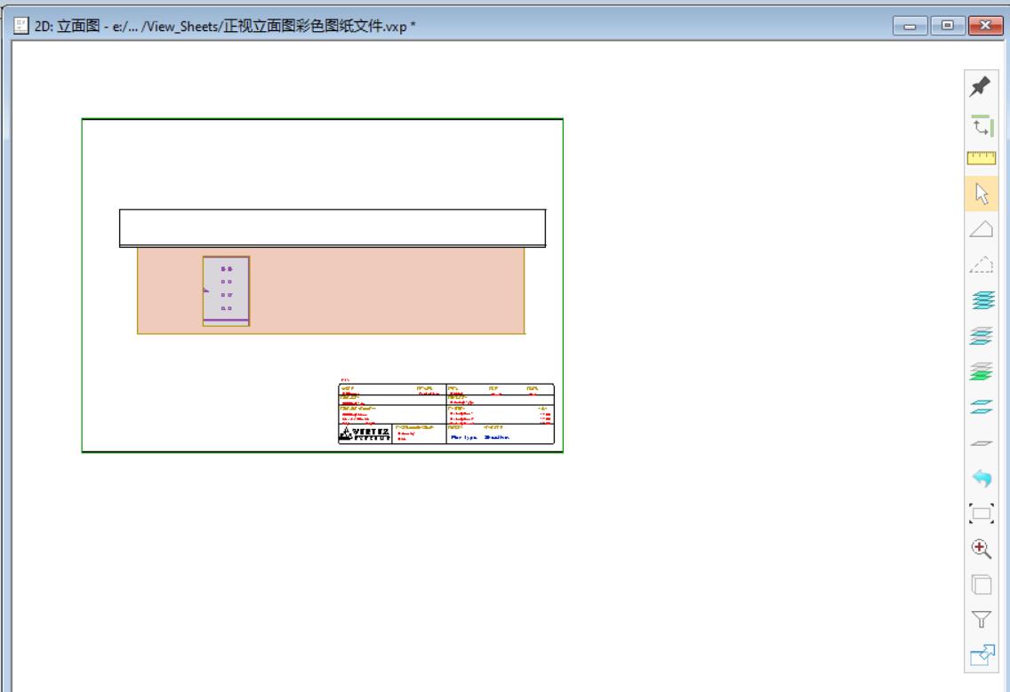
Task: Click the blue undo arrow icon
Action: (982, 478)
